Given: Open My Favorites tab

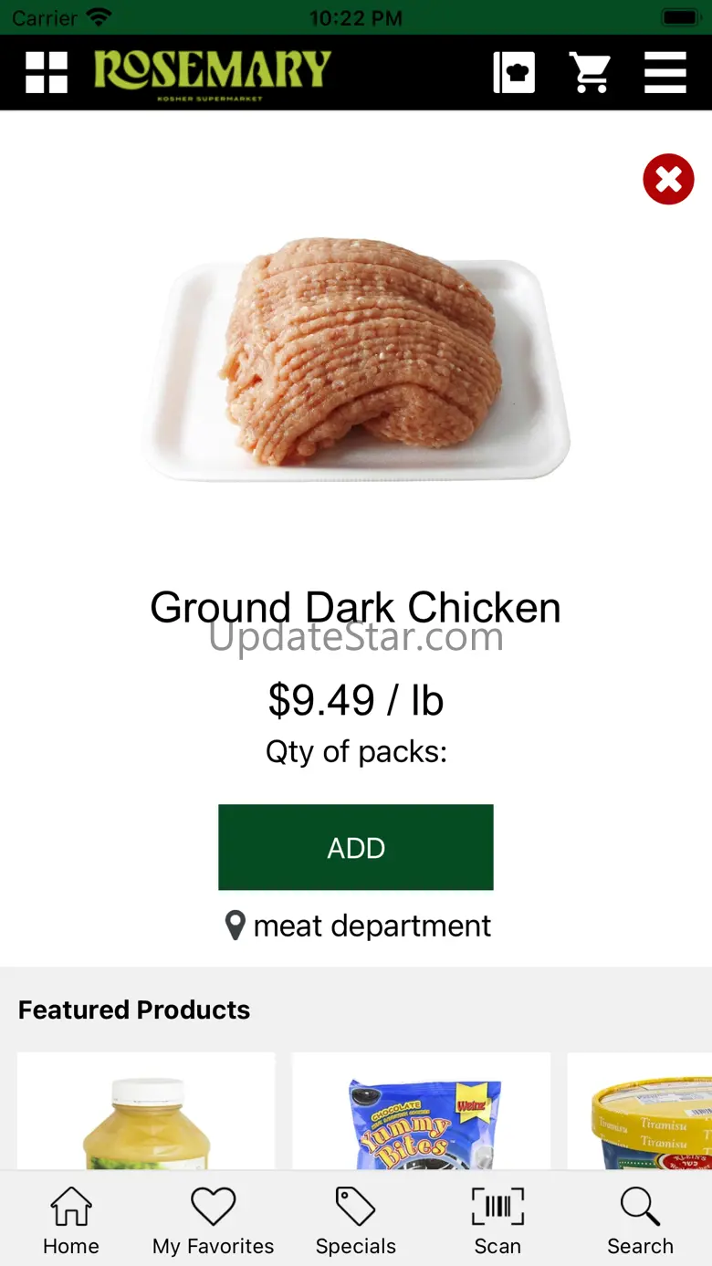Looking at the screenshot, I should pyautogui.click(x=213, y=1221).
